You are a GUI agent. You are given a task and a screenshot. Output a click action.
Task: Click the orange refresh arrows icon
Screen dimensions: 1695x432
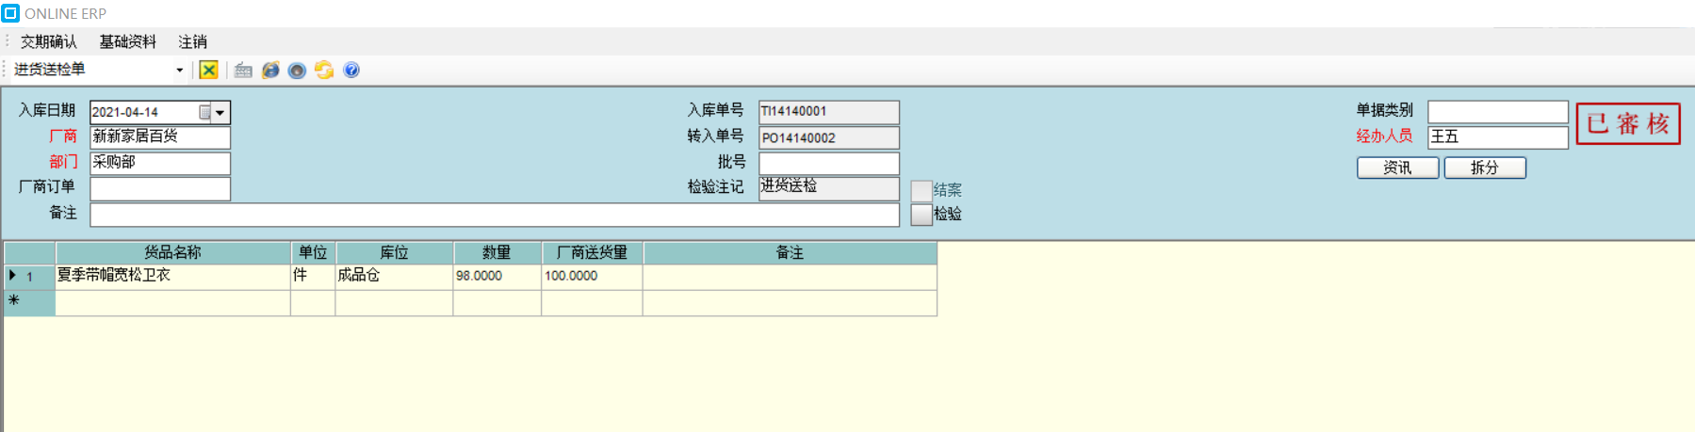coord(324,70)
